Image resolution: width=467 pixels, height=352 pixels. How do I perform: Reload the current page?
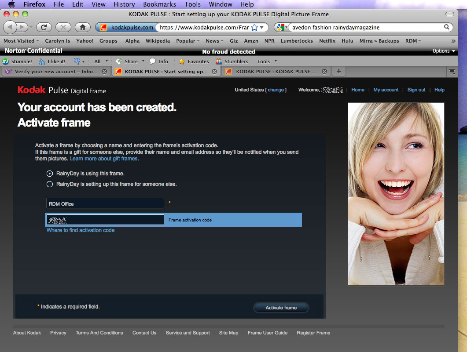click(44, 27)
